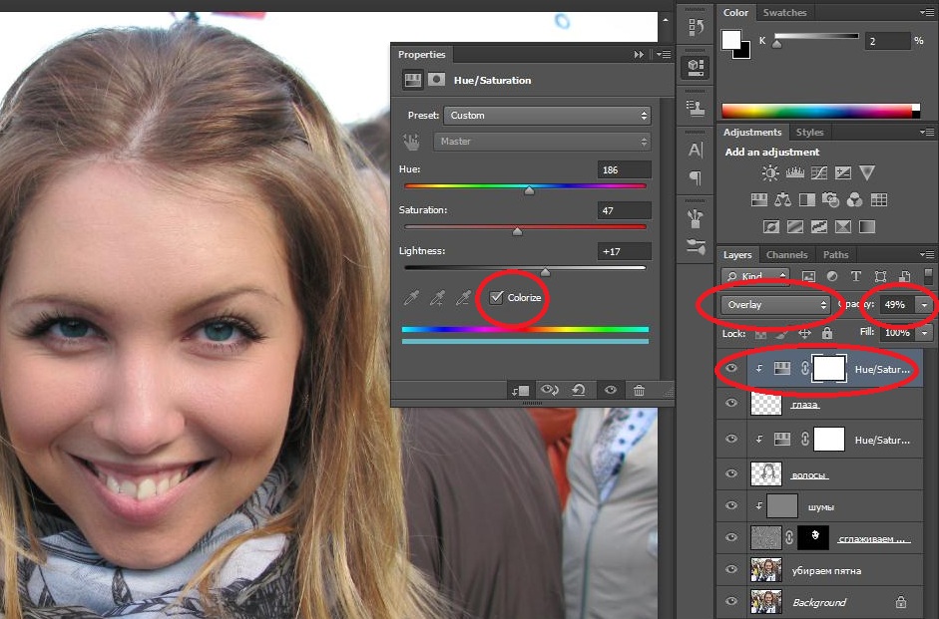This screenshot has height=619, width=939.
Task: Add a Vibrance adjustment layer
Action: [866, 173]
